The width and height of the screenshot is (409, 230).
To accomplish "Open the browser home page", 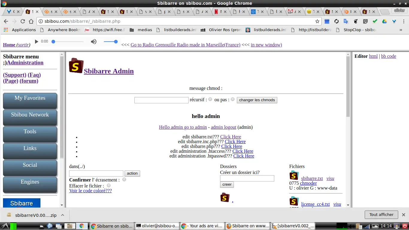I will tap(31, 21).
